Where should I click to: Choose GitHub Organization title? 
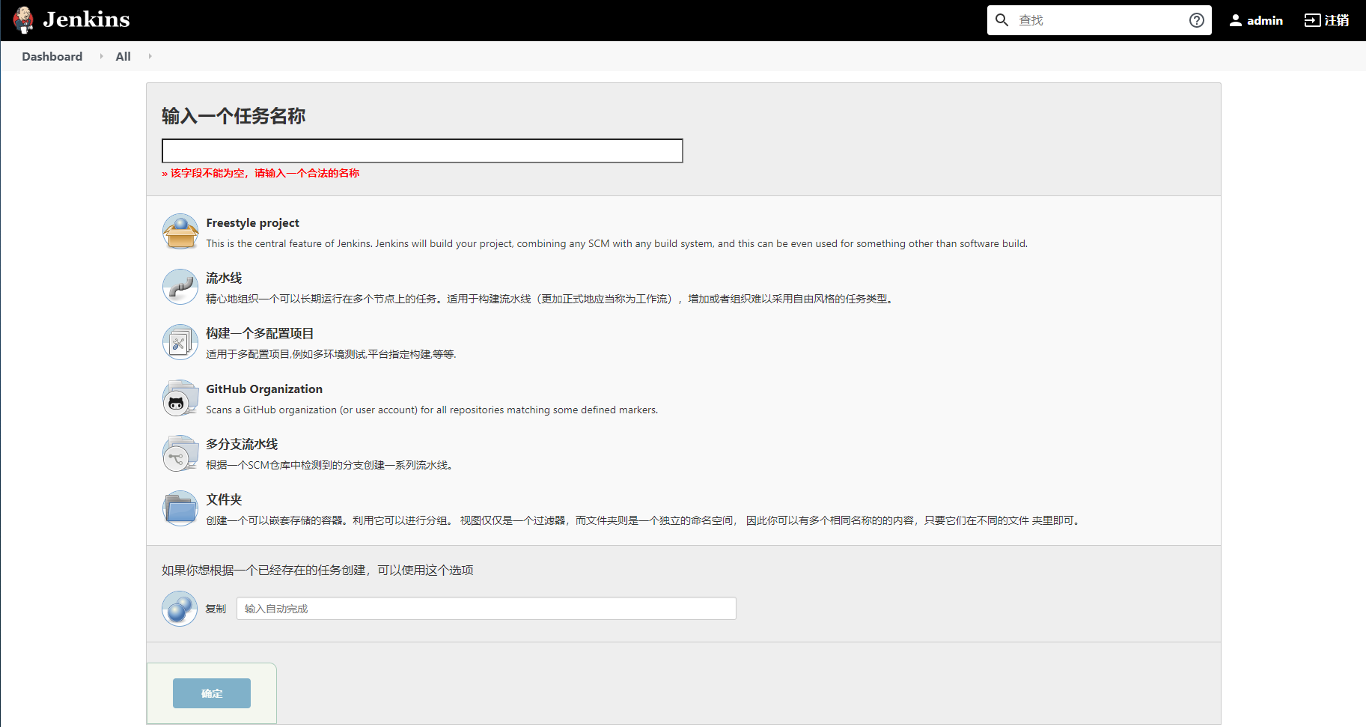tap(264, 389)
